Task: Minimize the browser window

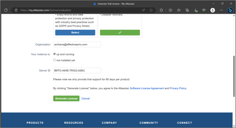Action: [x=213, y=3]
